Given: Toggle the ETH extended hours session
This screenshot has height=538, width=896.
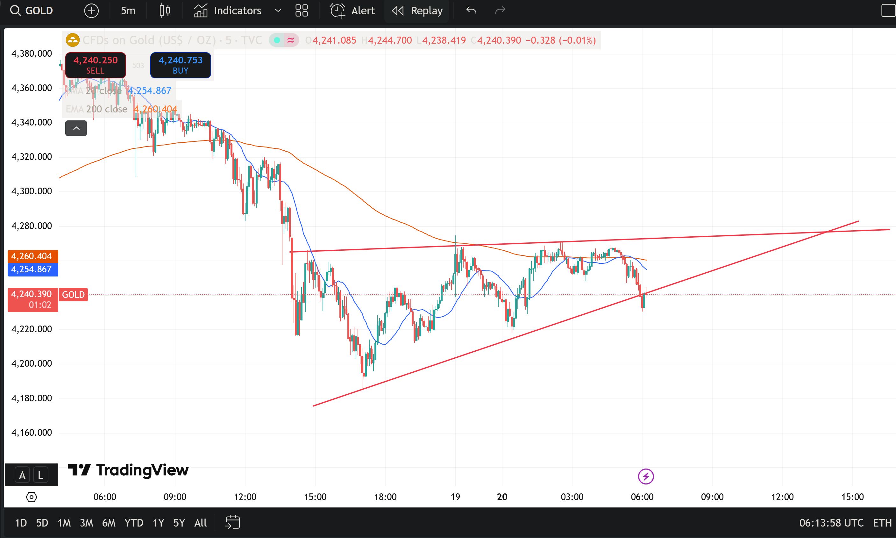Looking at the screenshot, I should coord(882,522).
